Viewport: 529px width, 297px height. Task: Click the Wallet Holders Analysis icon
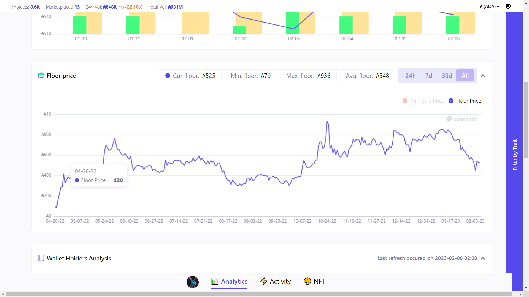[41, 258]
